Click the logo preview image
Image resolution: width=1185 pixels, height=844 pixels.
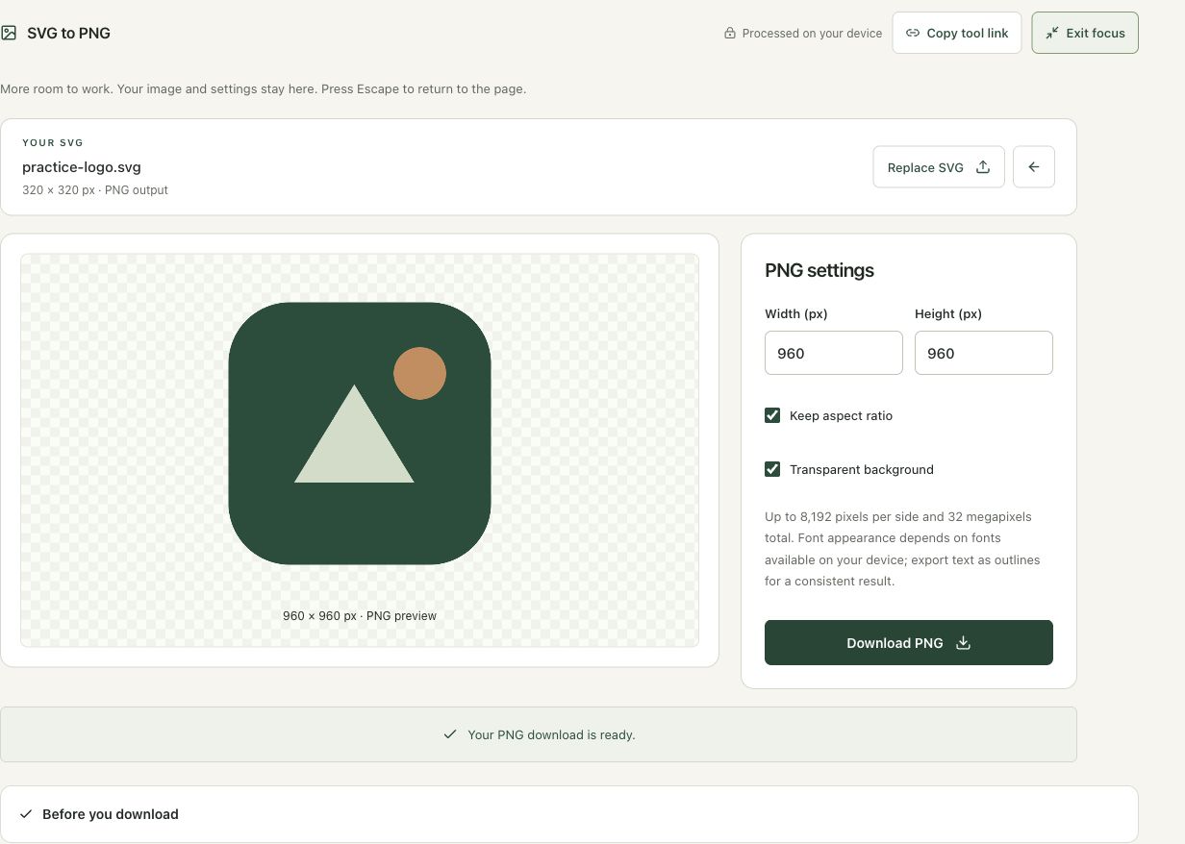point(360,434)
